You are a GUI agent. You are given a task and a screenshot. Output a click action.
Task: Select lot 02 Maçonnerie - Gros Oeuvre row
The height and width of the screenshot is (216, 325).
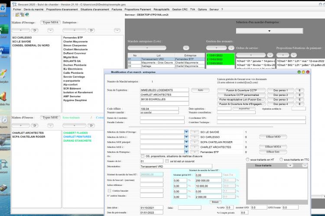tap(166, 62)
